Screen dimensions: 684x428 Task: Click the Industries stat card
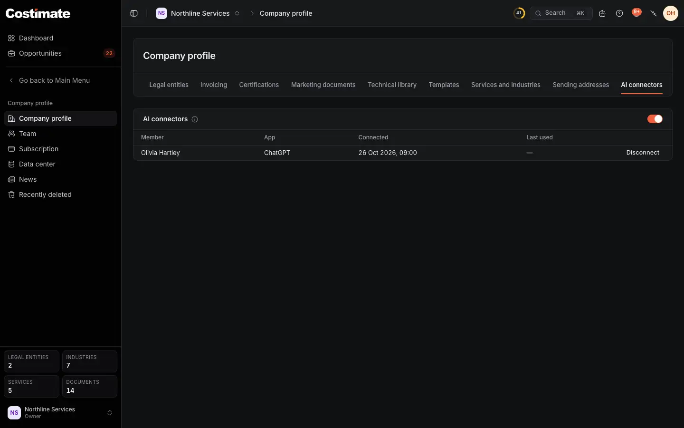pos(90,361)
